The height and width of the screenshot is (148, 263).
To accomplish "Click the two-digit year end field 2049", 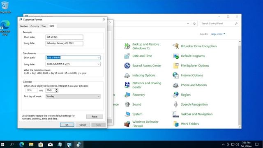I will pos(50,90).
